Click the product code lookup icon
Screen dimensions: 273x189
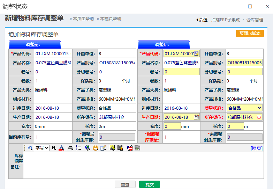pos(196,53)
